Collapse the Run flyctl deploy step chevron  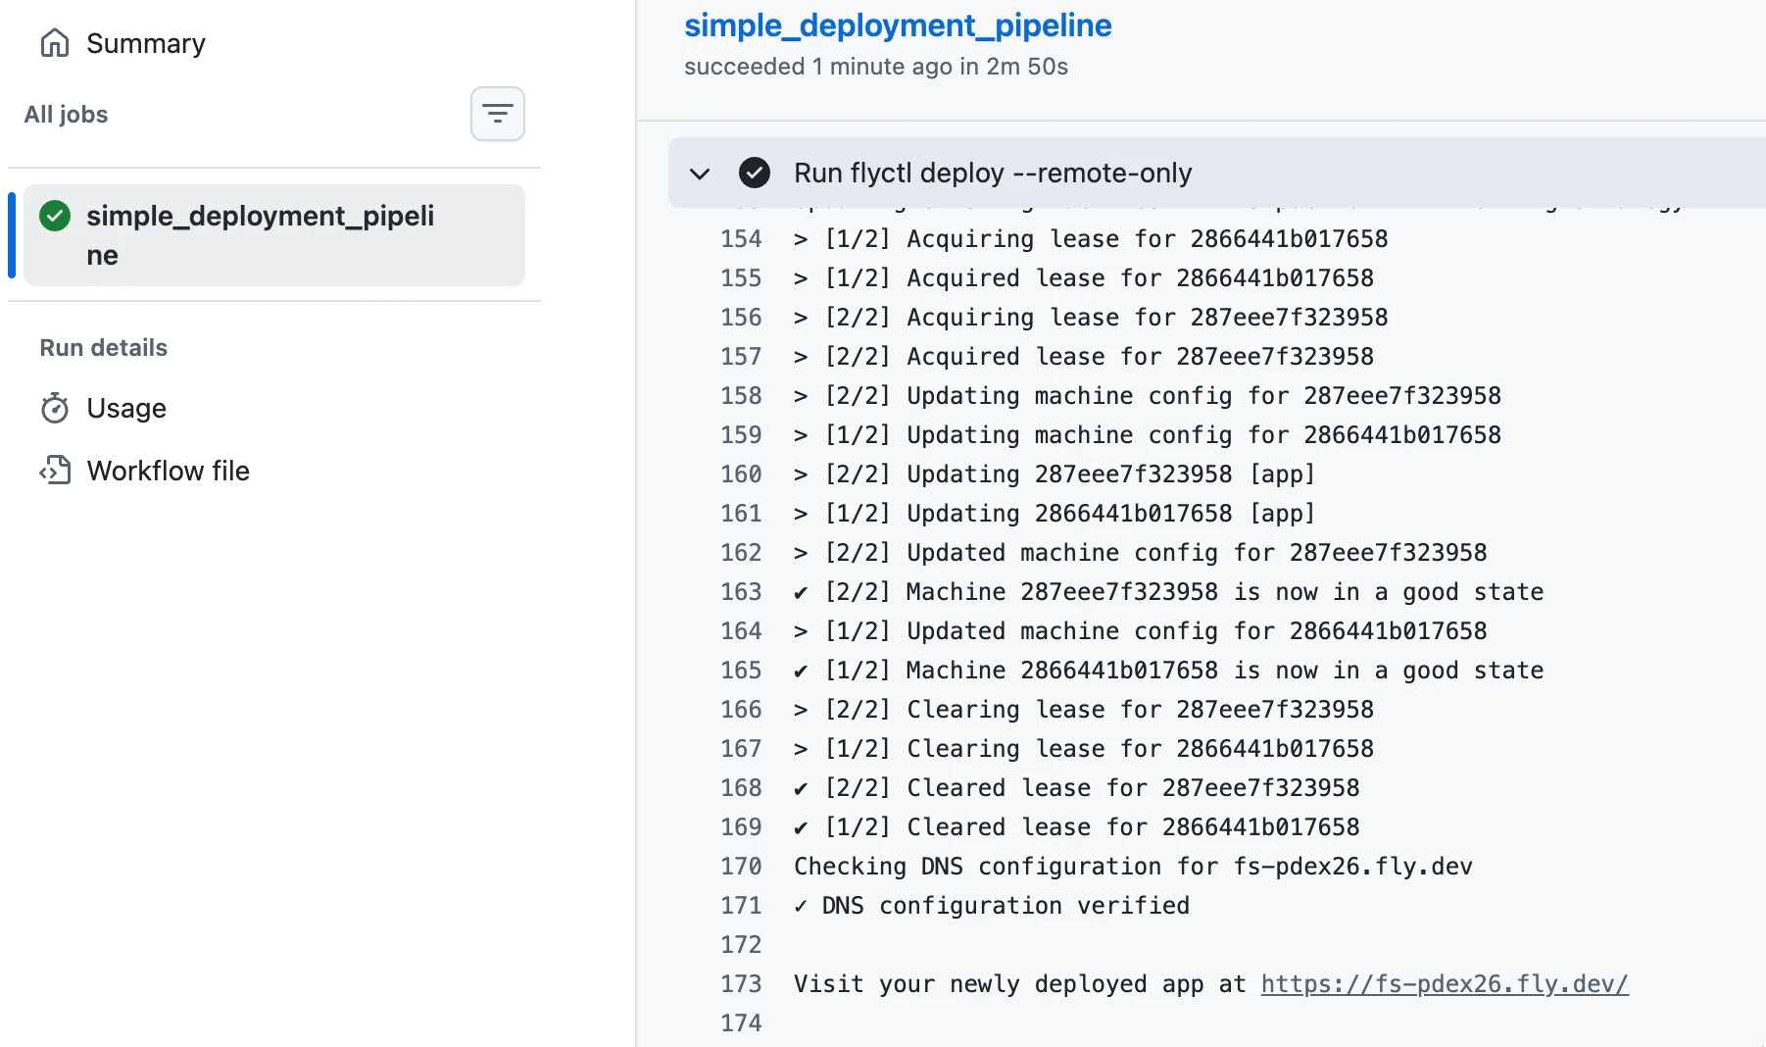tap(700, 174)
